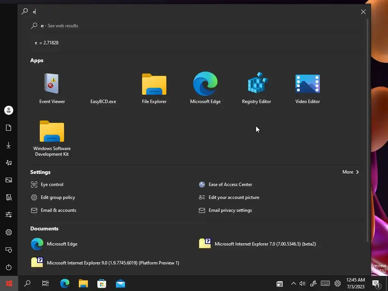Open Microsoft Edge document result
Screen dimensions: 388x291
pos(54,244)
